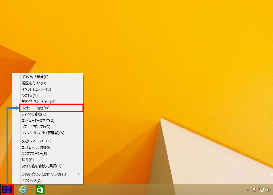Launch Internet Explorer from the taskbar
Viewport: 273px width, 195px height.
(23, 190)
